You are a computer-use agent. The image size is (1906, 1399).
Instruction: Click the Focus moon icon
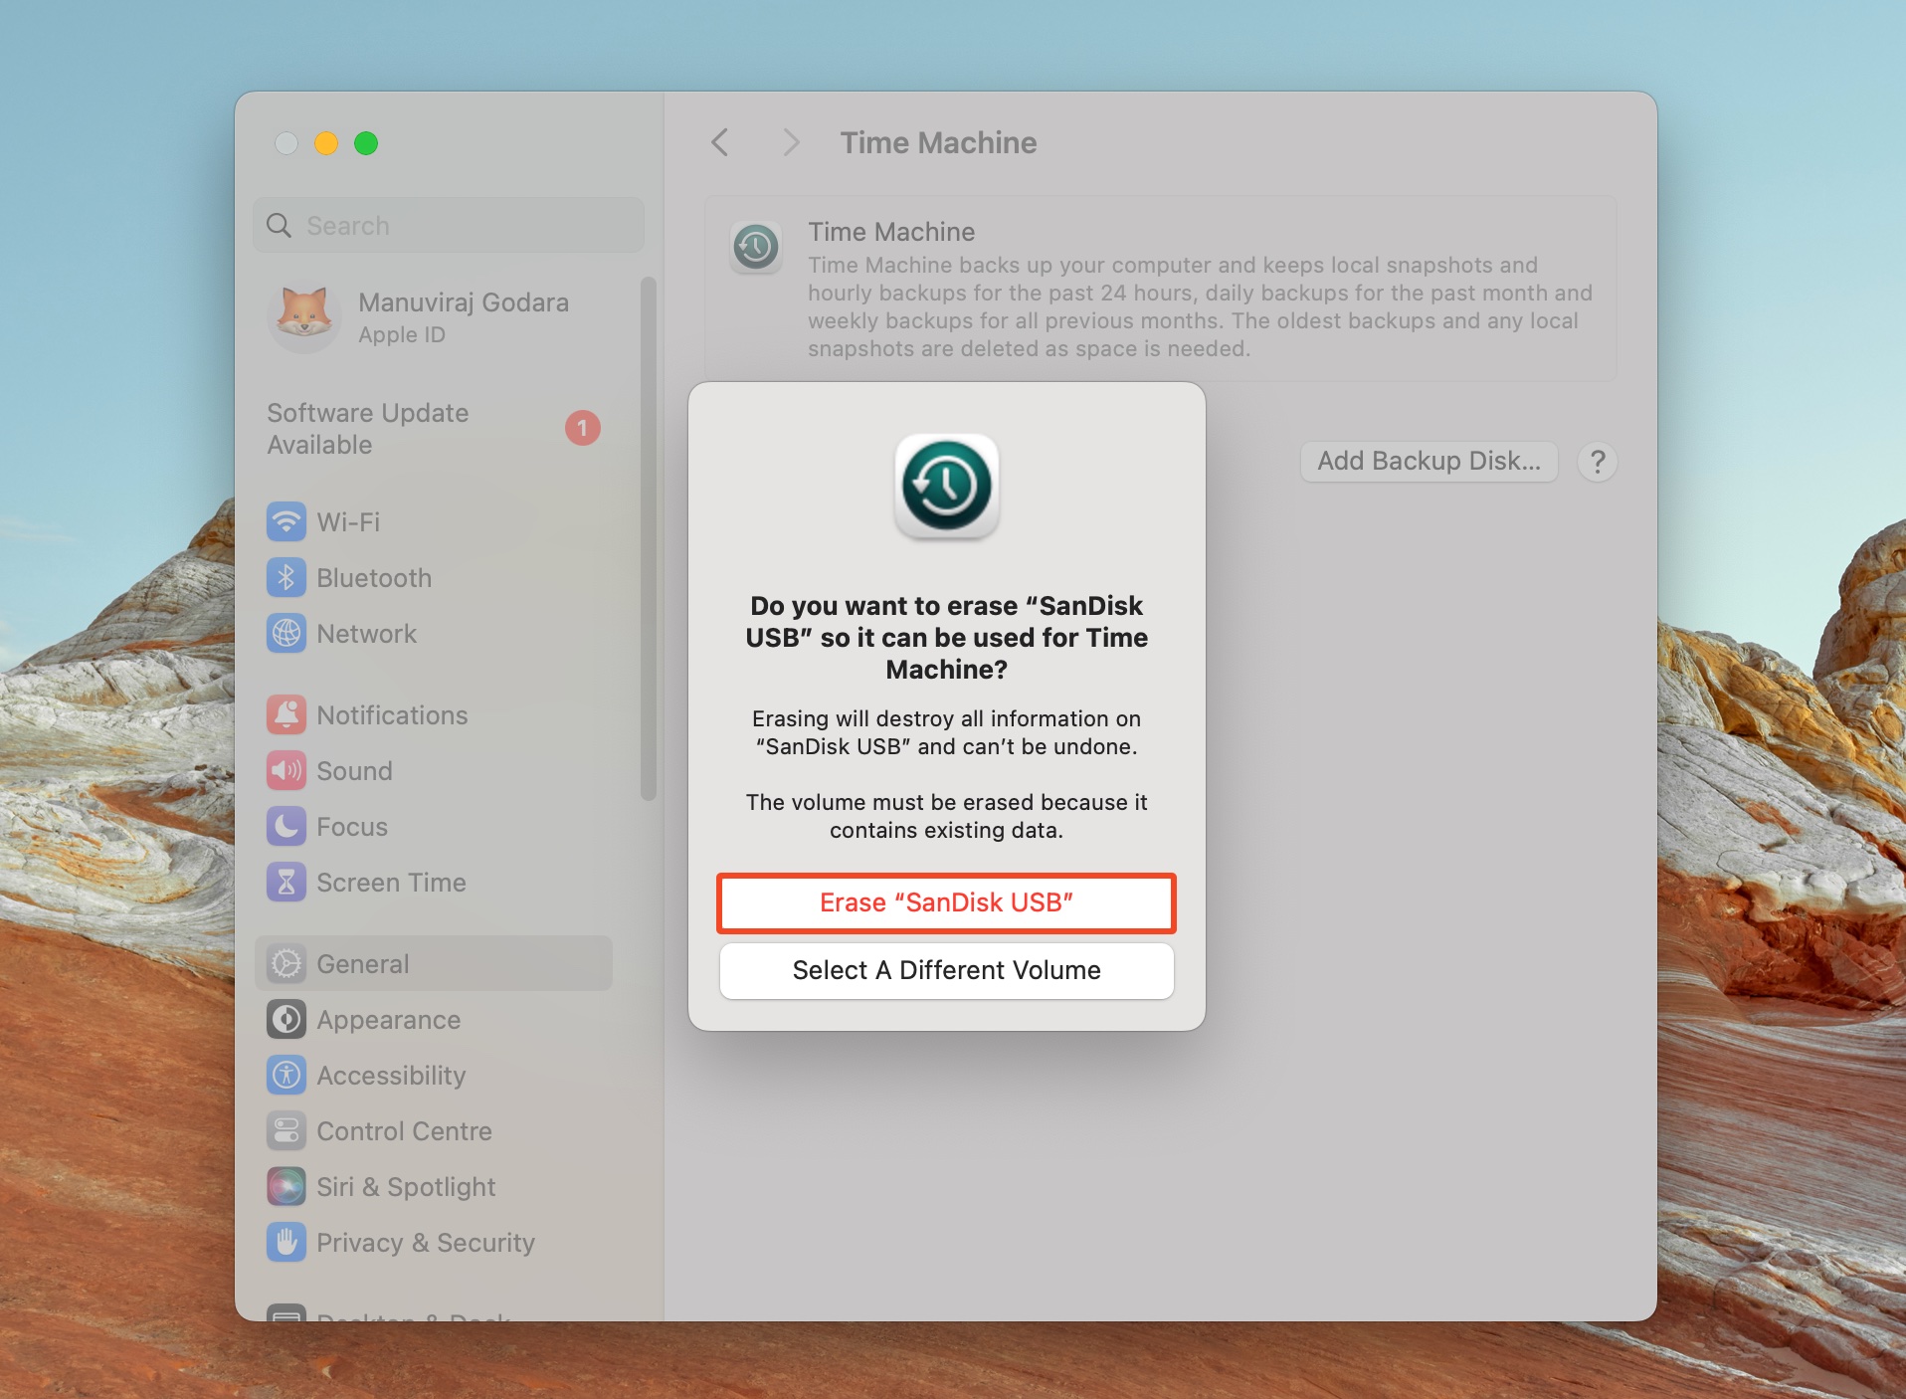(x=286, y=826)
